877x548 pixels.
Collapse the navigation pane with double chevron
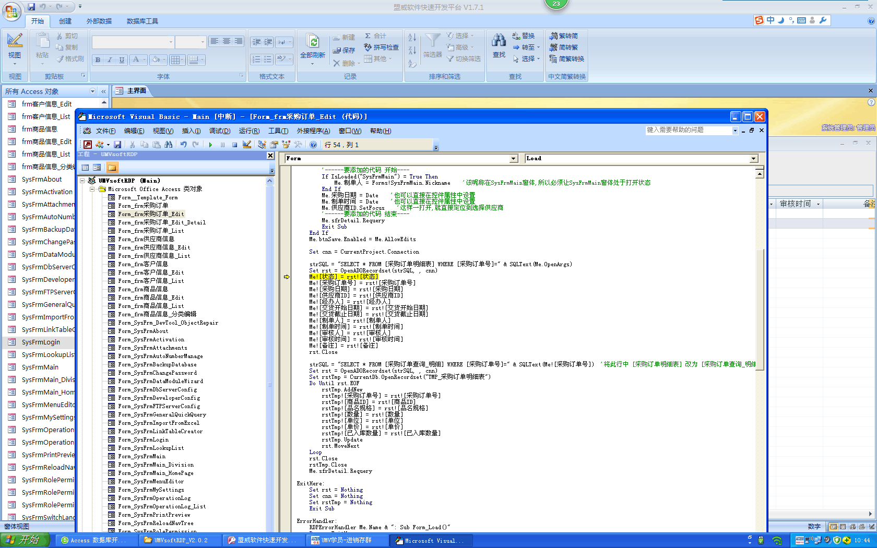click(x=103, y=91)
